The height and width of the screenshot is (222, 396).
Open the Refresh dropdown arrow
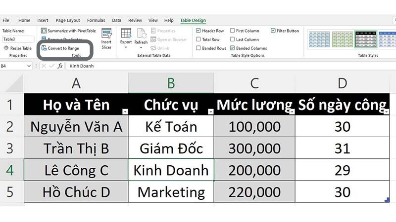click(x=141, y=47)
